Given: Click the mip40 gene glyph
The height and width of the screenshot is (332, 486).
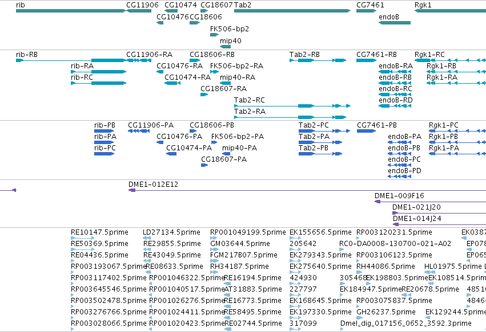Looking at the screenshot, I should tap(226, 47).
